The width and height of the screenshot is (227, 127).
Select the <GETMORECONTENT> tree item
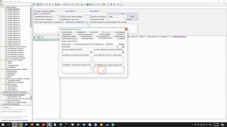[14, 80]
